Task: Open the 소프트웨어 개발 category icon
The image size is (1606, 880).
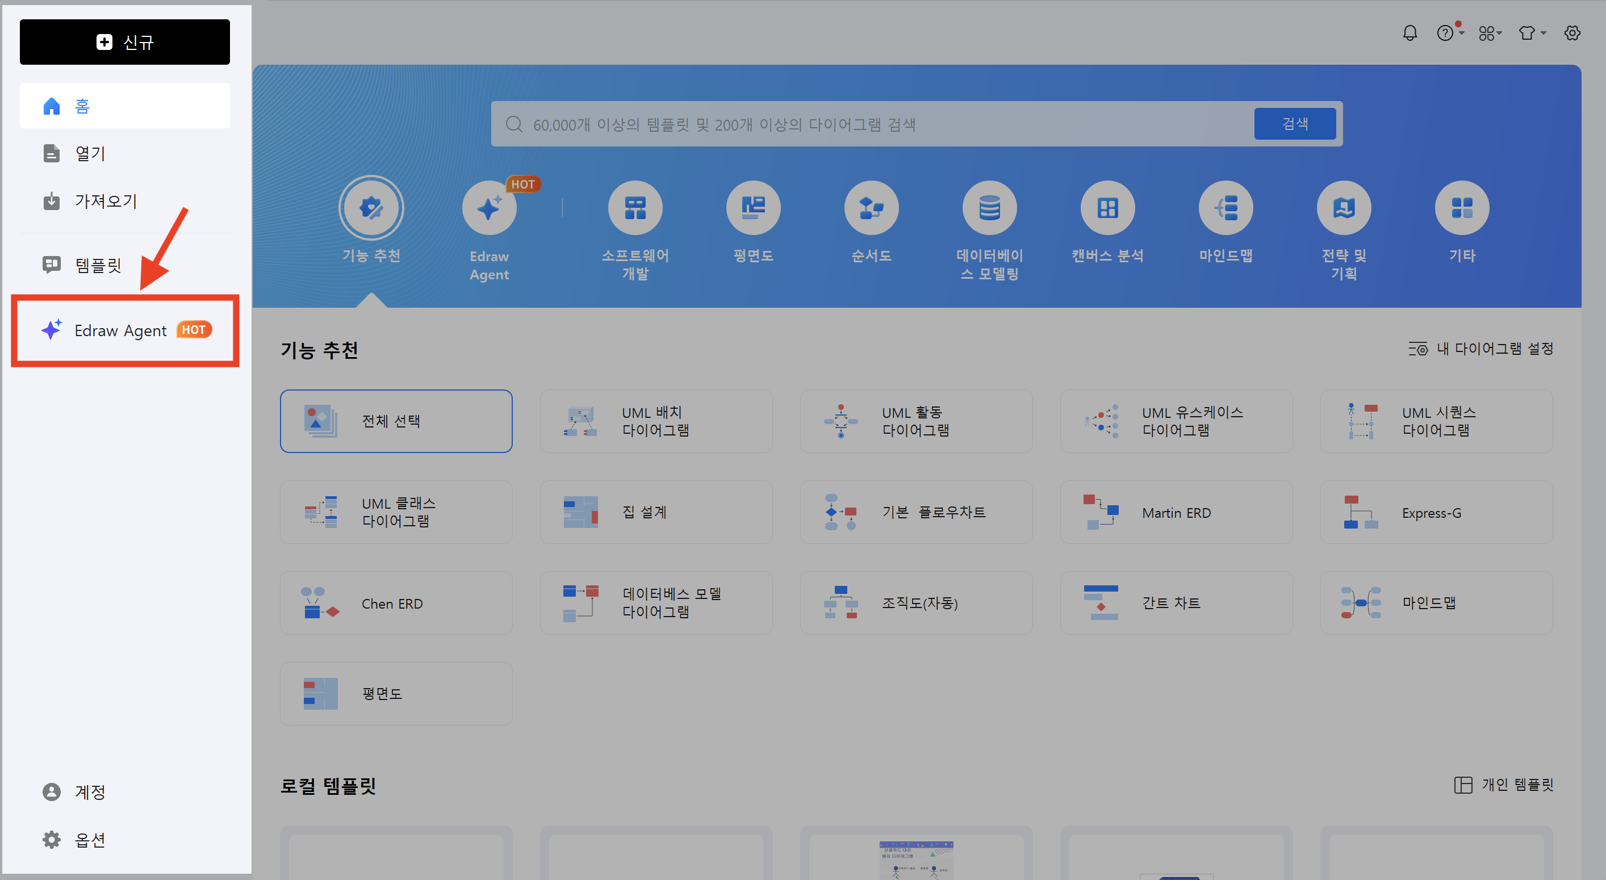Action: pos(635,208)
